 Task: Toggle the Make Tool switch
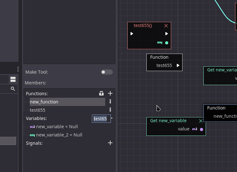pyautogui.click(x=107, y=72)
